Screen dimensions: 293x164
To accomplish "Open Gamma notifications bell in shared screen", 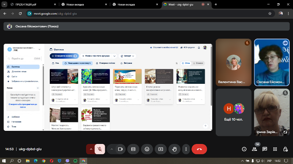I will [x=199, y=48].
